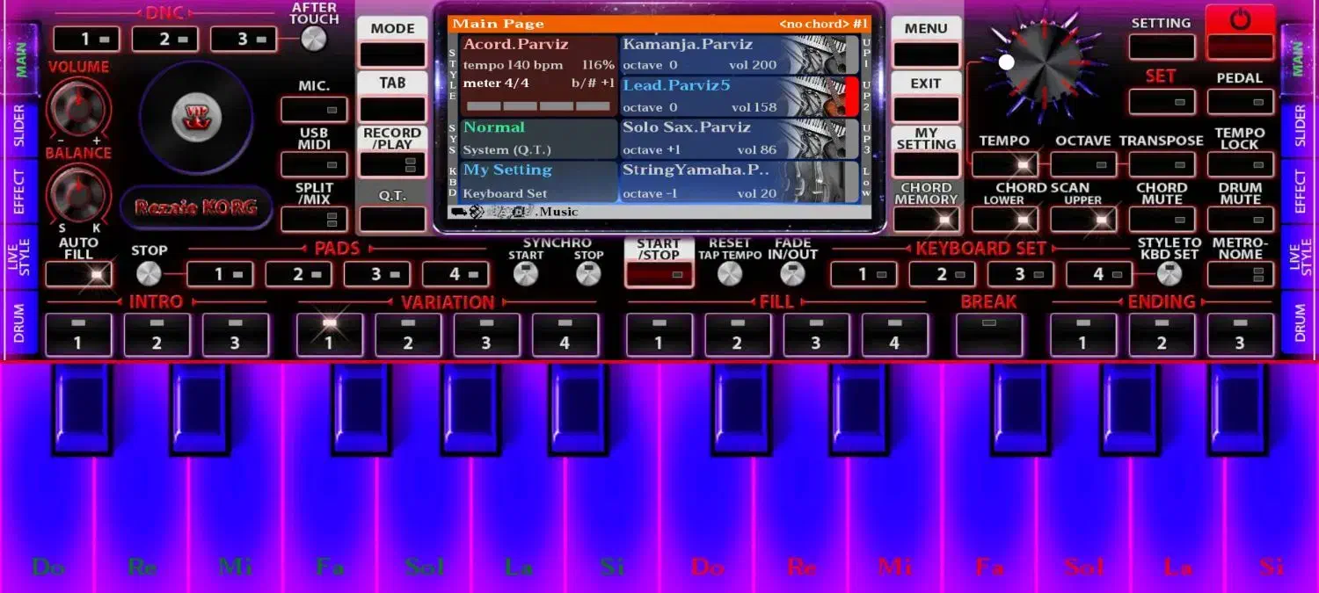Toggle the Metronome button
Image resolution: width=1319 pixels, height=593 pixels.
[x=1240, y=274]
